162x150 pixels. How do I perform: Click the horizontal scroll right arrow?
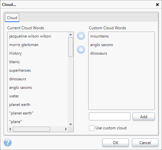(66, 129)
